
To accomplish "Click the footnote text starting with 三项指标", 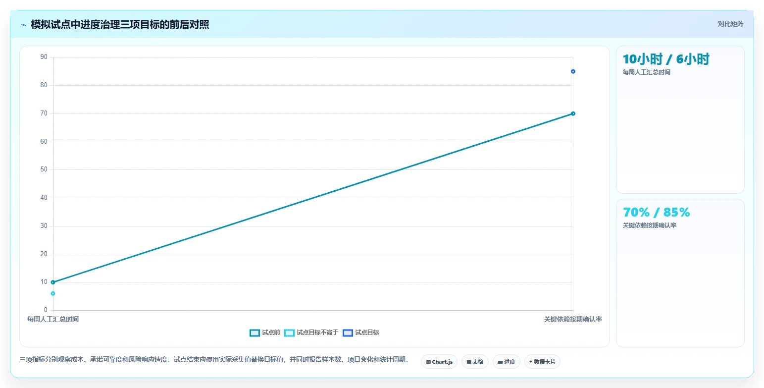I will pyautogui.click(x=214, y=360).
